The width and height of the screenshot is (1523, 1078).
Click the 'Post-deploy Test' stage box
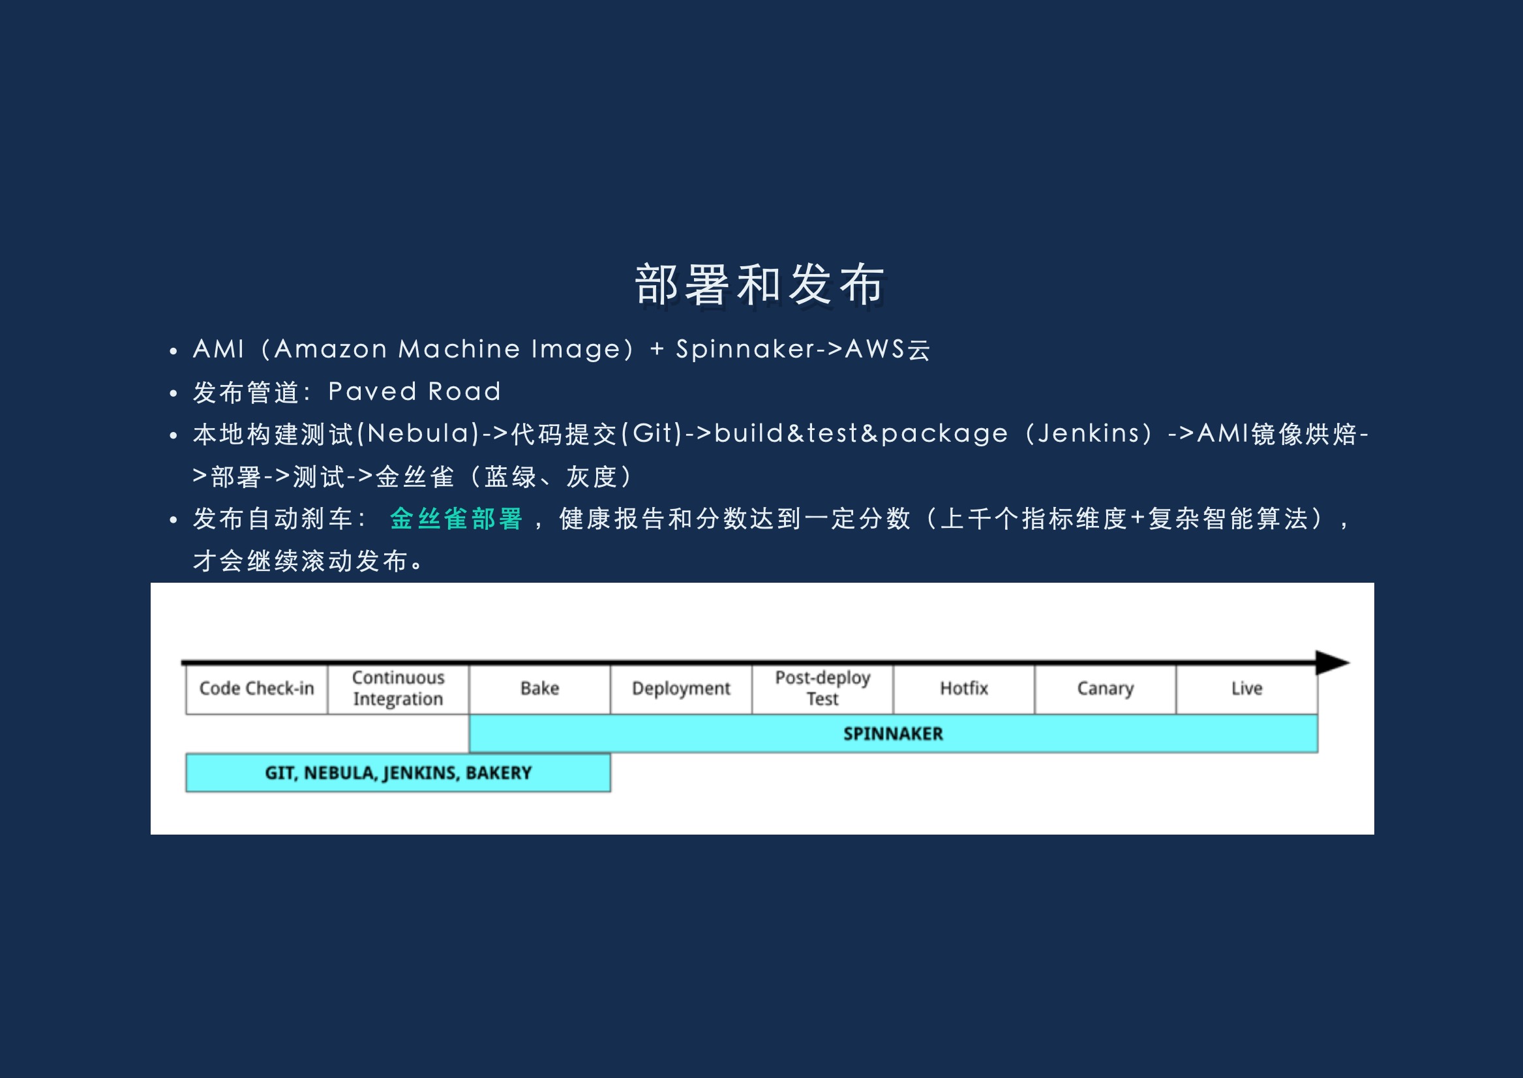click(822, 689)
